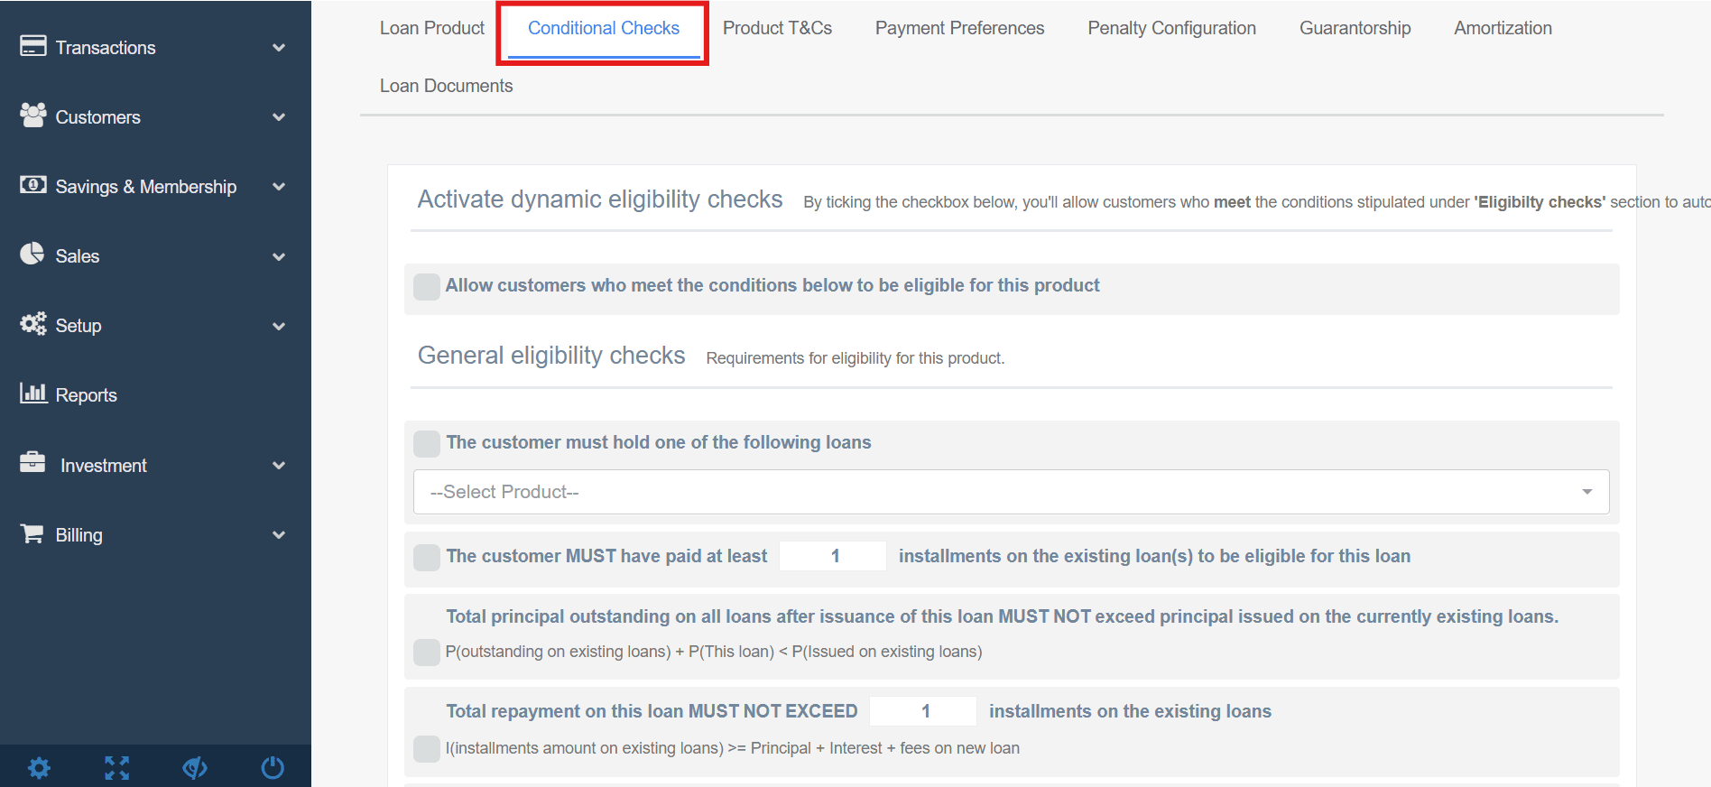This screenshot has height=787, width=1711.
Task: Check 'customer MUST have paid at least' checkbox
Action: point(427,558)
